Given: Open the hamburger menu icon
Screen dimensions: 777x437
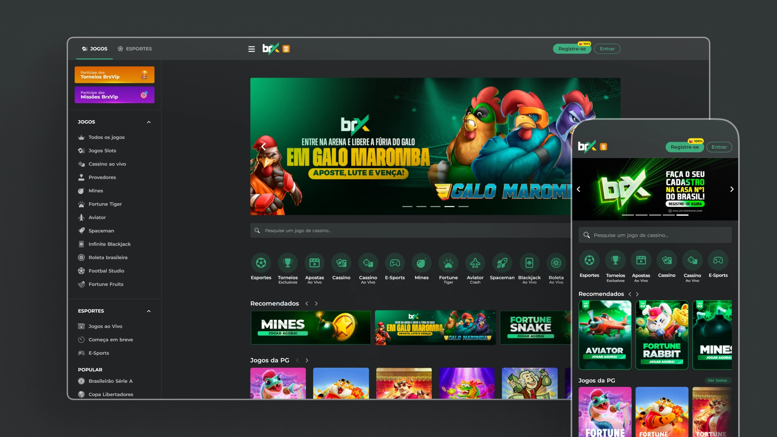Looking at the screenshot, I should [251, 49].
